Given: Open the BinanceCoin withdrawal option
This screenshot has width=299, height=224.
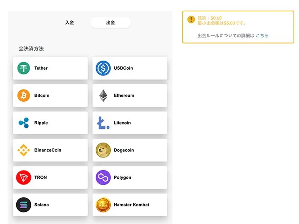Looking at the screenshot, I should click(x=50, y=150).
